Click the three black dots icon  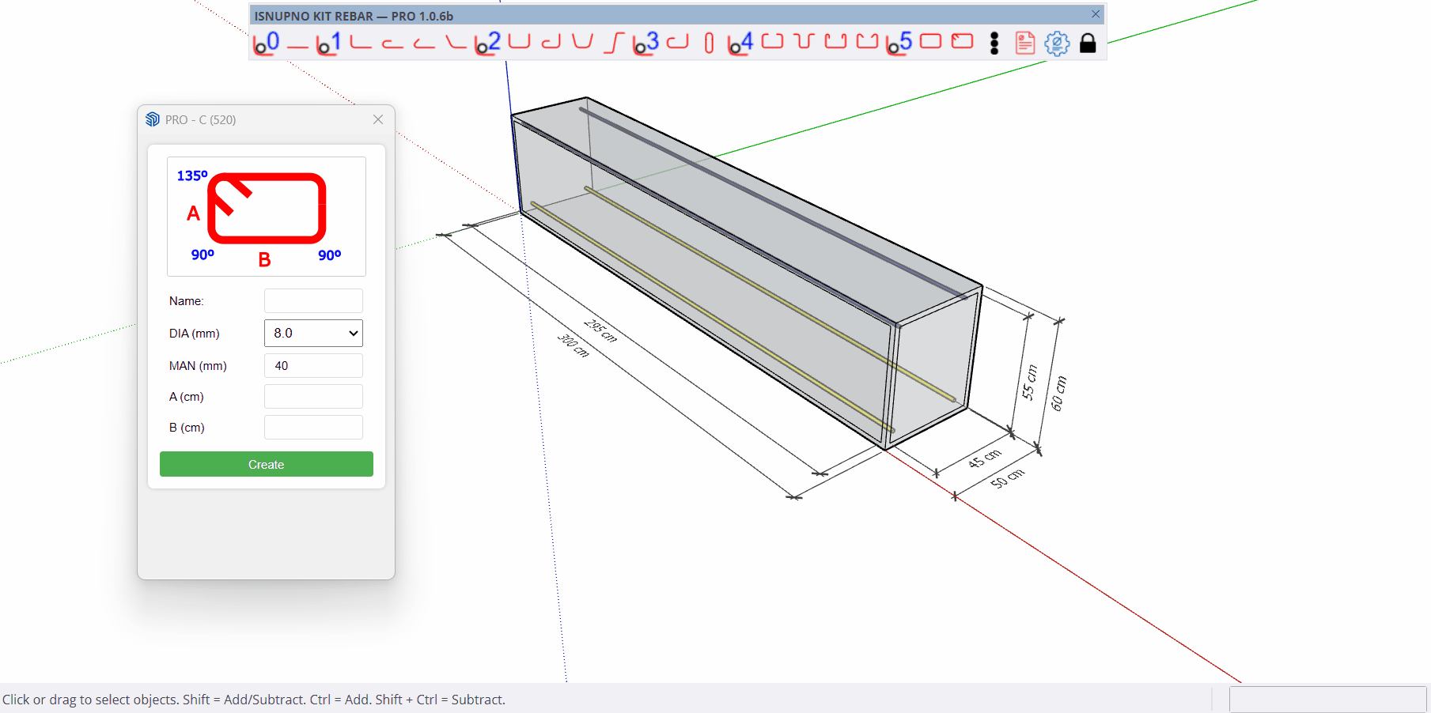point(994,43)
